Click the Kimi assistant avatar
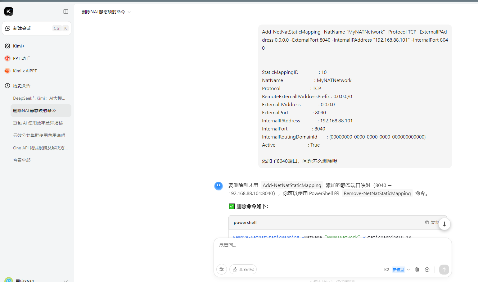 pos(219,186)
